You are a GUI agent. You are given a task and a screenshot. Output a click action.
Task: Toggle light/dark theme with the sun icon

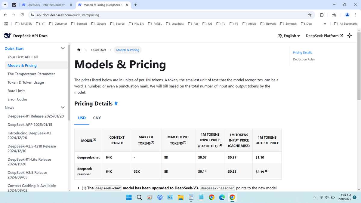pyautogui.click(x=349, y=35)
